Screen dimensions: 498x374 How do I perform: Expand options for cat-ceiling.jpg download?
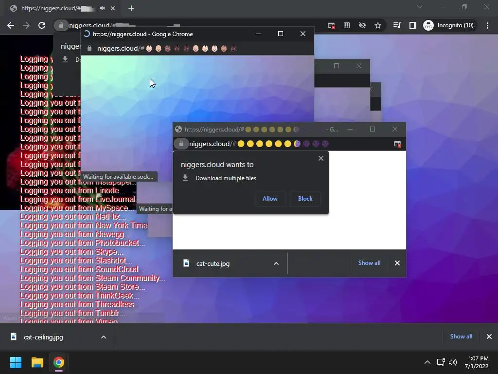104,337
